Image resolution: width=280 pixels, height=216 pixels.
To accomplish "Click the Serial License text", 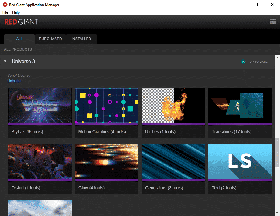I will pyautogui.click(x=19, y=76).
